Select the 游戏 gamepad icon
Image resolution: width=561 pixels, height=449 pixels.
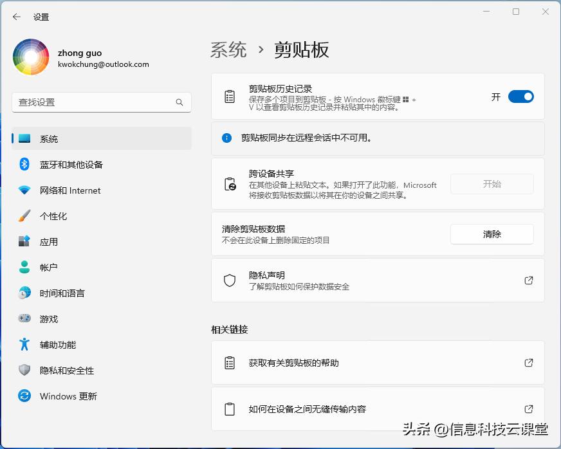24,319
